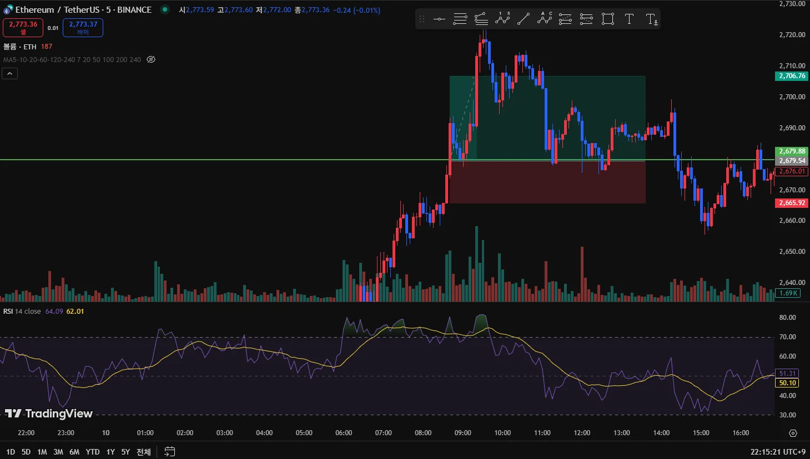
Task: Select the ABC correction wave tool
Action: (545, 19)
